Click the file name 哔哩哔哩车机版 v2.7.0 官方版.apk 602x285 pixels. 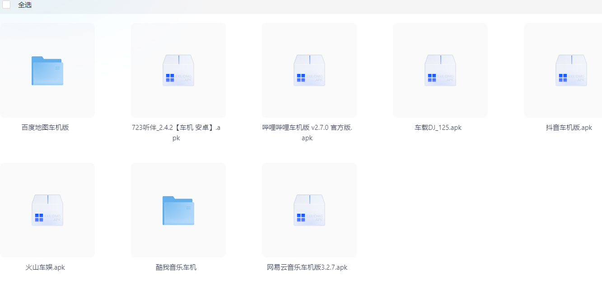pyautogui.click(x=307, y=133)
